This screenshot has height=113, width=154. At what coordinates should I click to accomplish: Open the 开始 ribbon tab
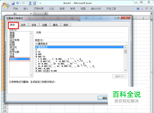(x=15, y=9)
